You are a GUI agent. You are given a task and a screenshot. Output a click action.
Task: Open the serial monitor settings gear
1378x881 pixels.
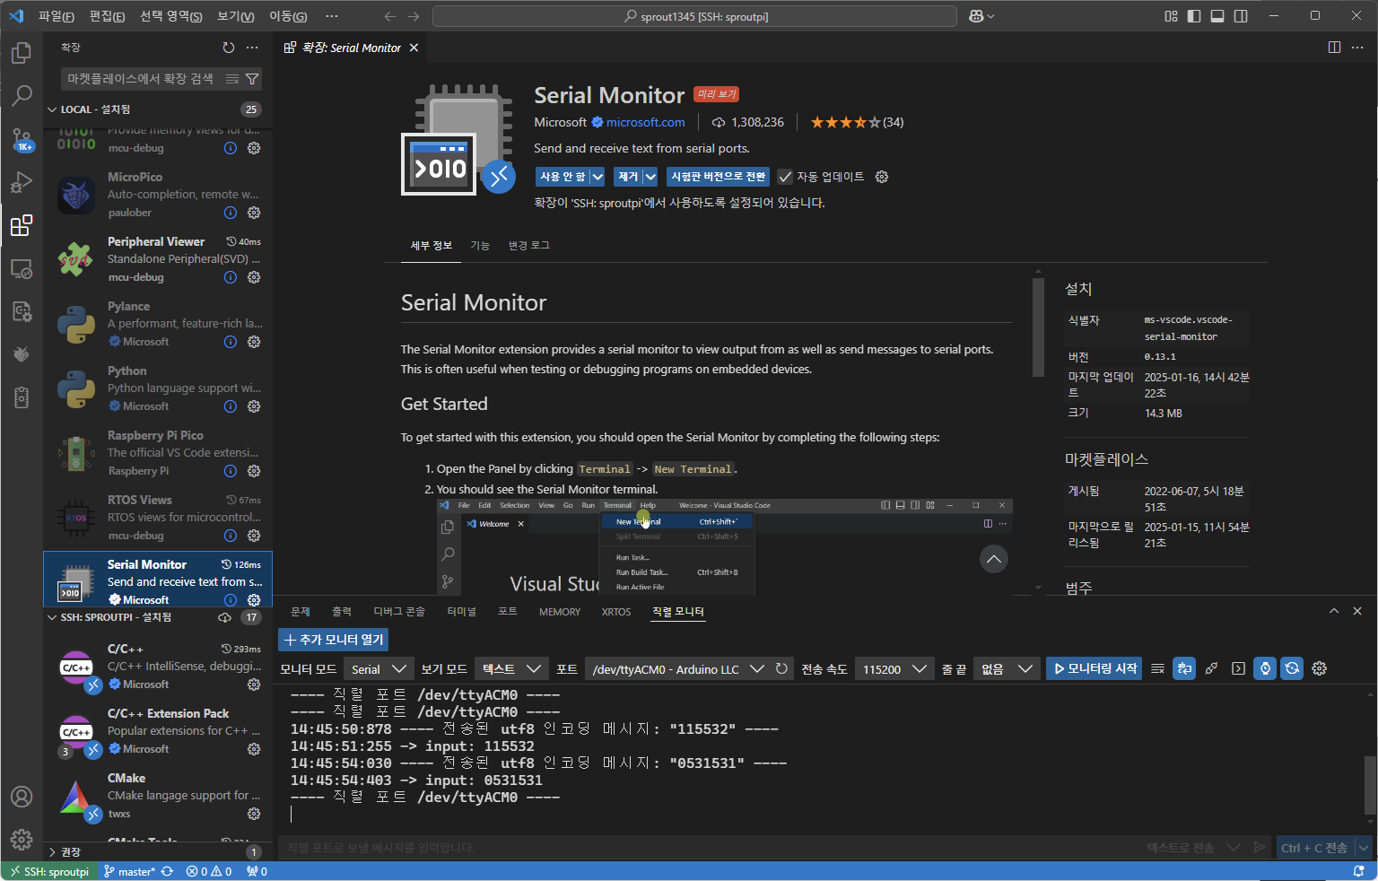point(1319,668)
